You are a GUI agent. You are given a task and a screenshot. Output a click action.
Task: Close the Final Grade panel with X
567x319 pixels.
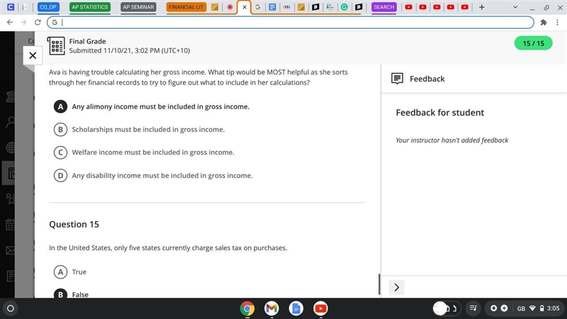click(33, 55)
